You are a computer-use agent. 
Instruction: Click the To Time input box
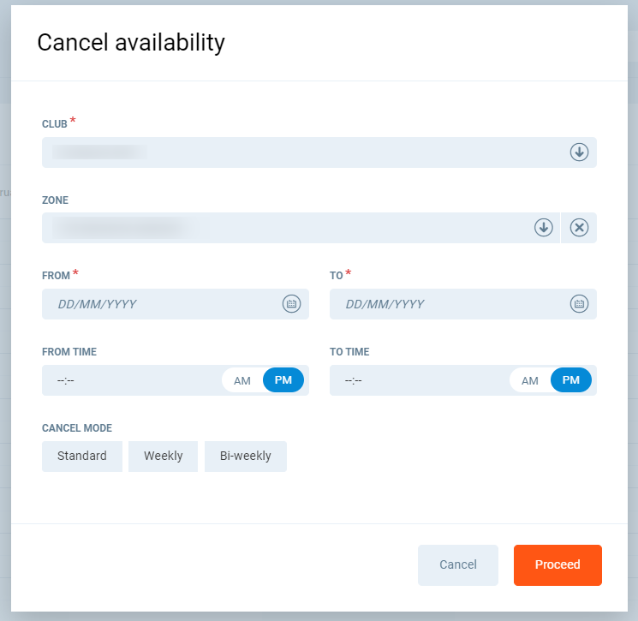416,380
